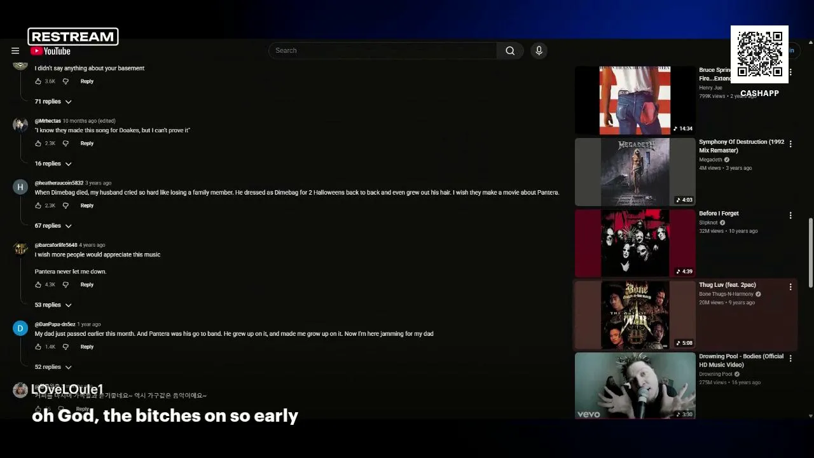Open the '1 year ago' timestamp on @DanPapa-dn5ez comment

point(89,324)
